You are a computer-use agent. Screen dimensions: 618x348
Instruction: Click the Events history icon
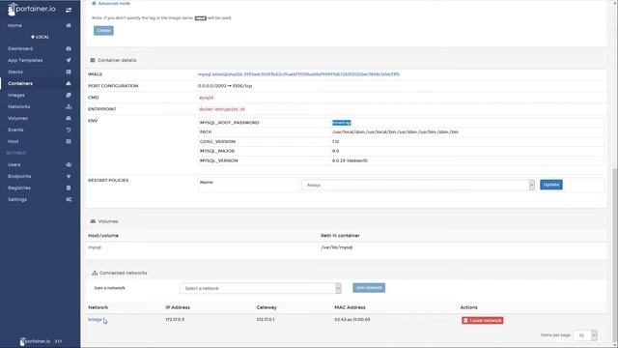coord(69,130)
